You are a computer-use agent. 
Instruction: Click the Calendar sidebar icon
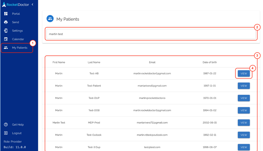(6, 39)
